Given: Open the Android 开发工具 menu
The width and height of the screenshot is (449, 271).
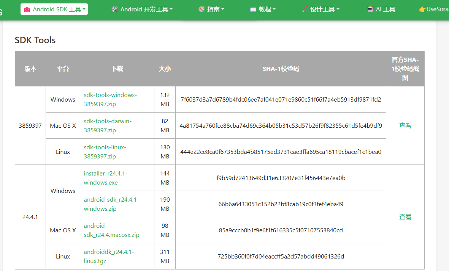Looking at the screenshot, I should (x=142, y=9).
